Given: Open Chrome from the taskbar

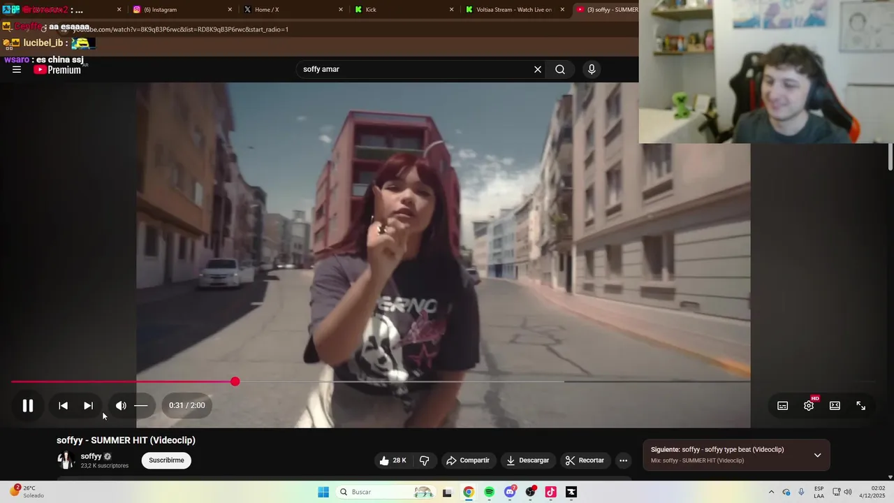Looking at the screenshot, I should tap(469, 492).
